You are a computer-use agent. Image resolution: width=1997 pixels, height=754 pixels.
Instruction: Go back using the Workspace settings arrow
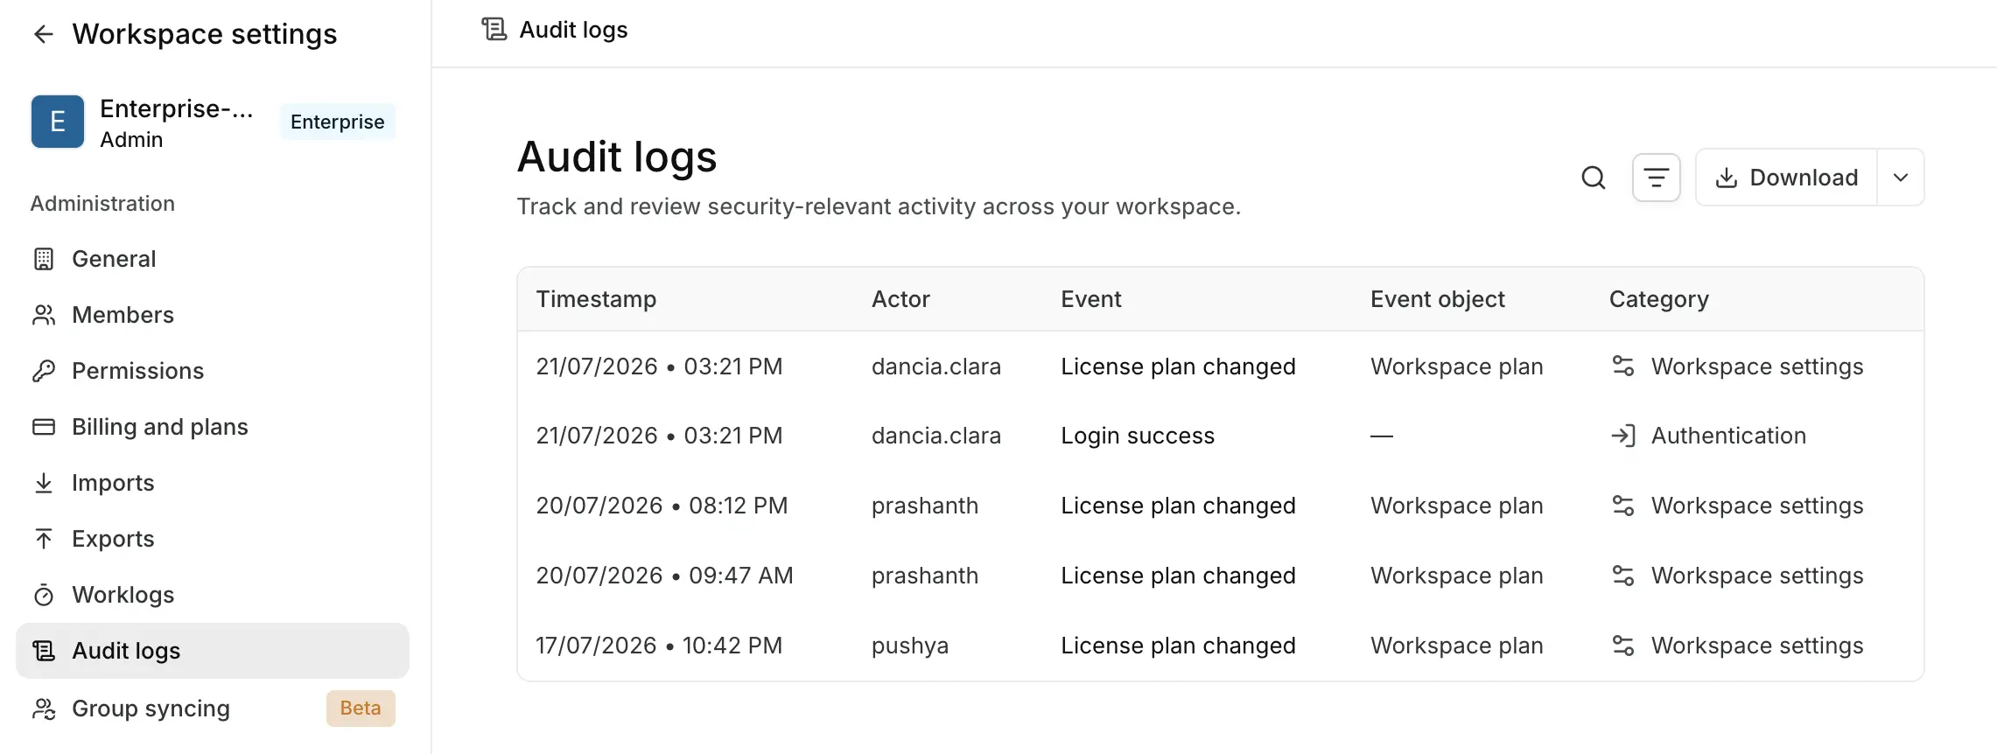(x=43, y=34)
